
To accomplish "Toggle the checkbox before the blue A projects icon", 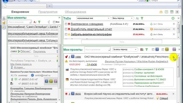I will point(153,49).
